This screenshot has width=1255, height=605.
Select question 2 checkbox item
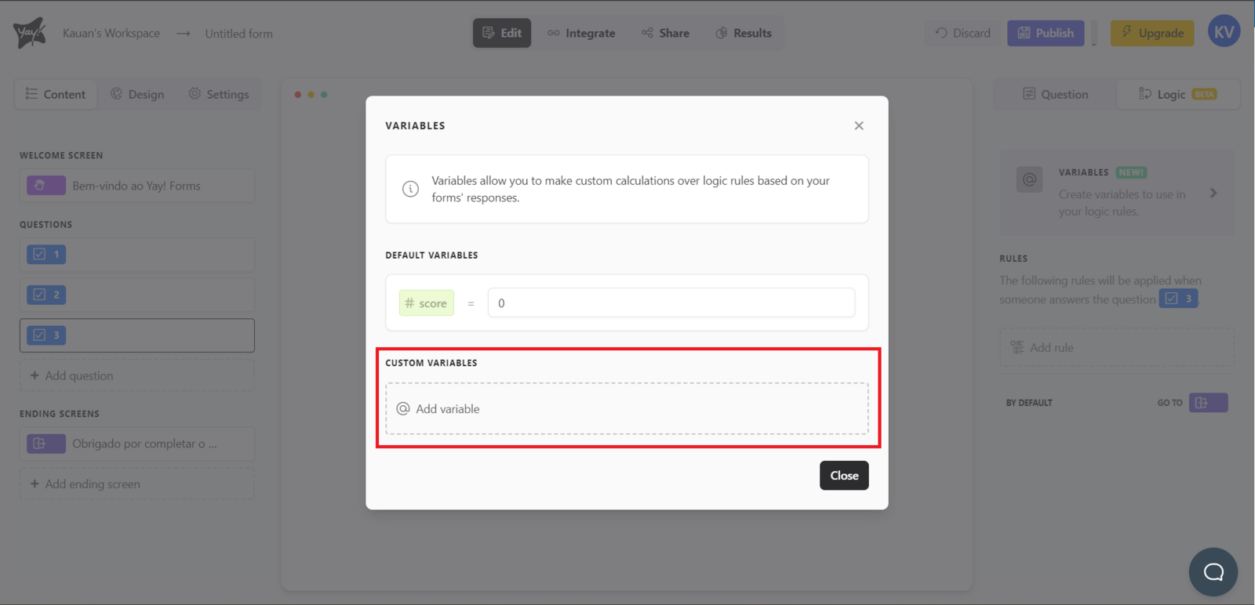click(46, 295)
